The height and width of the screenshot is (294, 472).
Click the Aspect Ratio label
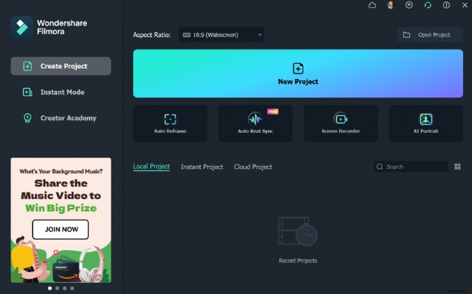click(x=152, y=35)
